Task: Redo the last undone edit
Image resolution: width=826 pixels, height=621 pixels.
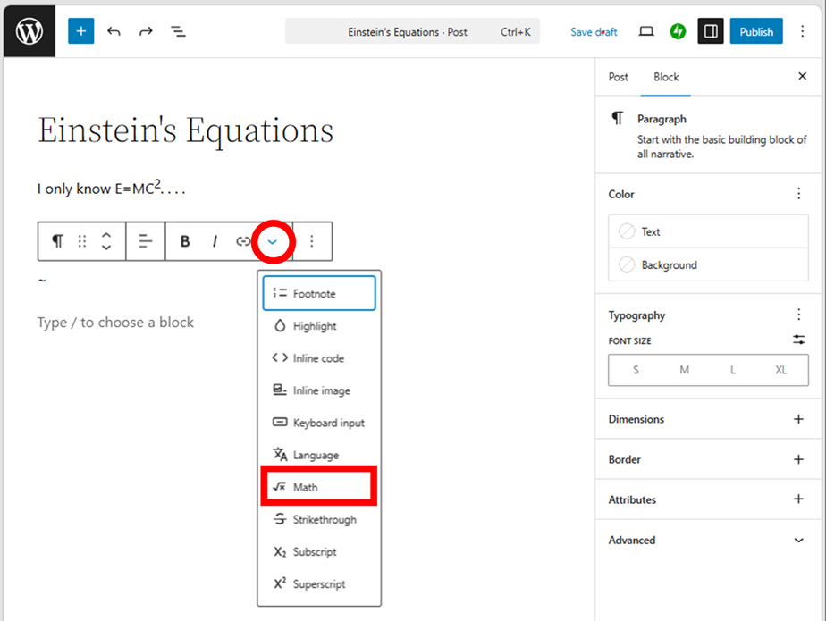Action: [146, 31]
